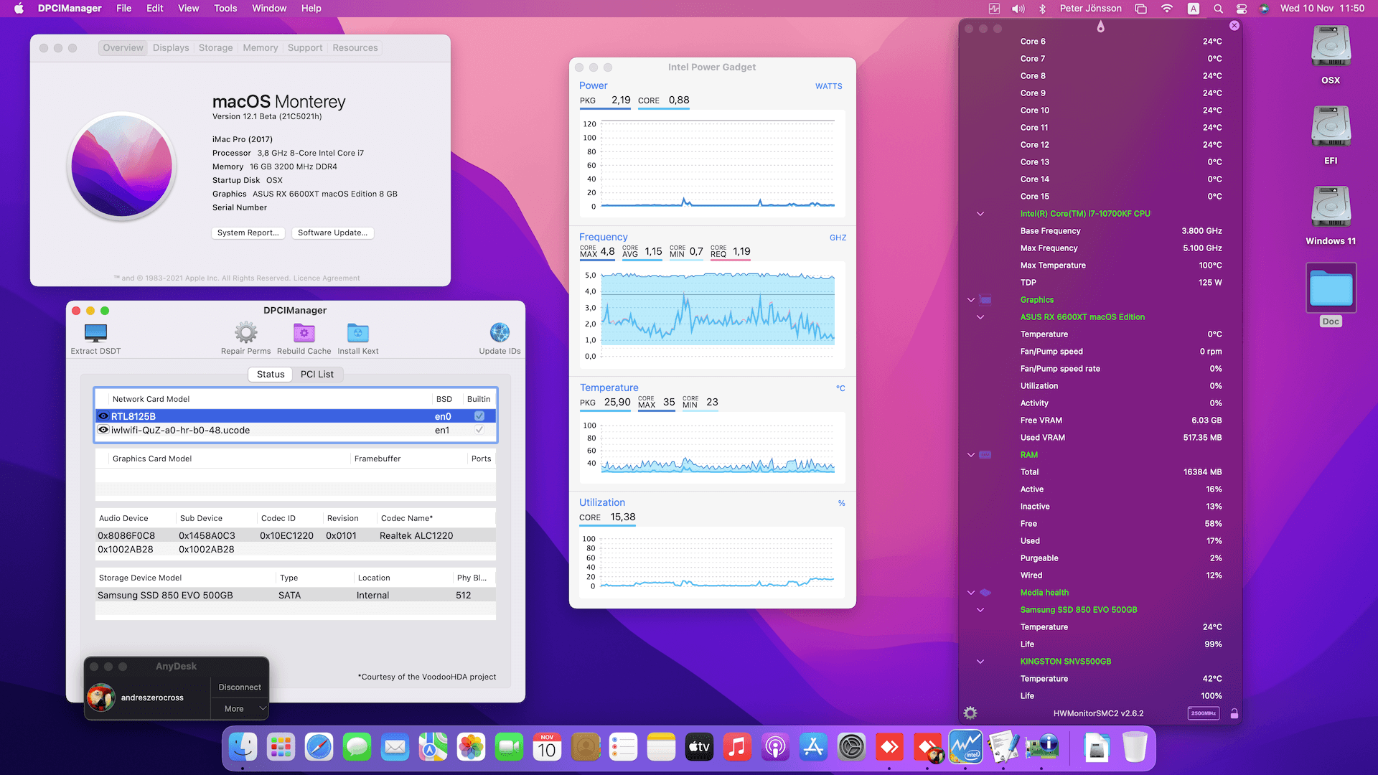Open the More dropdown in AnyDesk
Screen dimensions: 1378x775
[x=240, y=709]
